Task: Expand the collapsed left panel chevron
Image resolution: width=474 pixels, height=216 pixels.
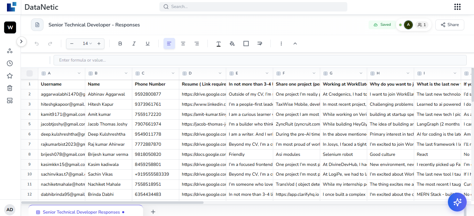Action: pyautogui.click(x=21, y=41)
